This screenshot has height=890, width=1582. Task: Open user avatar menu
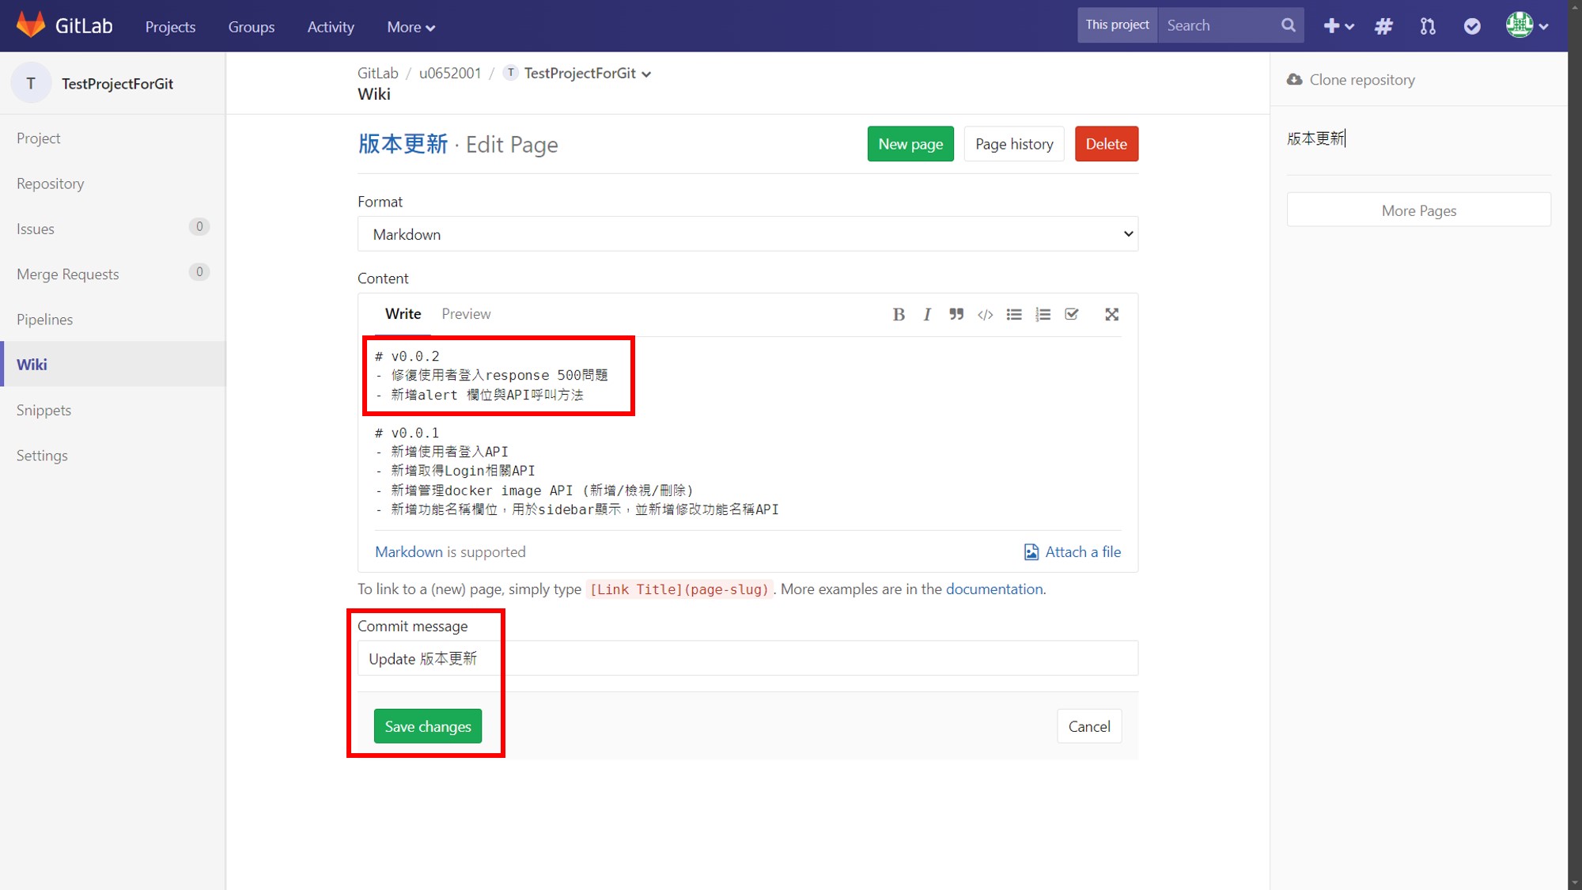point(1527,25)
